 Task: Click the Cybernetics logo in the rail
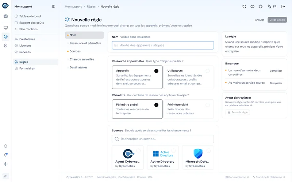point(5,6)
